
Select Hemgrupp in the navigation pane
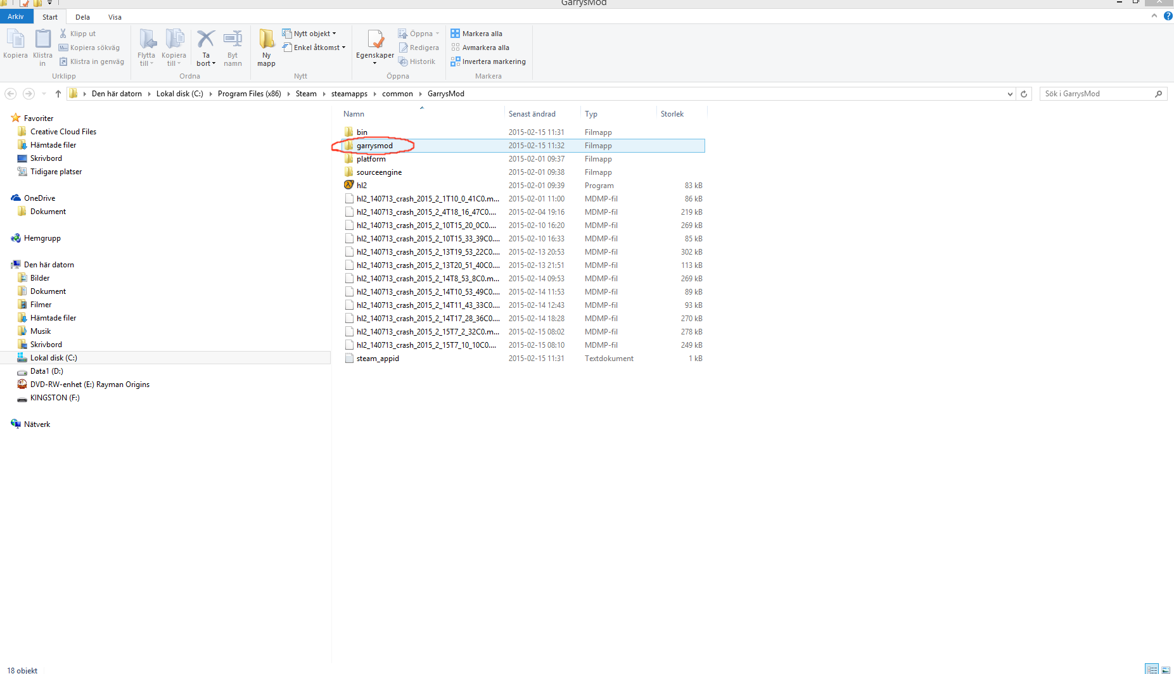tap(42, 238)
